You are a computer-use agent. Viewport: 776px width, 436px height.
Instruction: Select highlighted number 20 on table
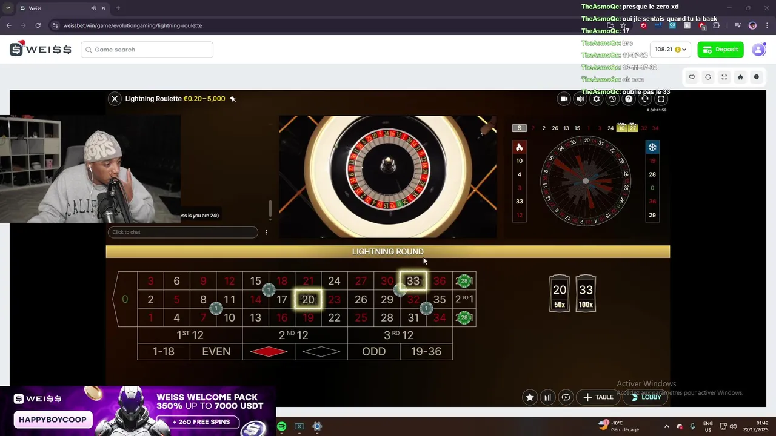point(308,299)
